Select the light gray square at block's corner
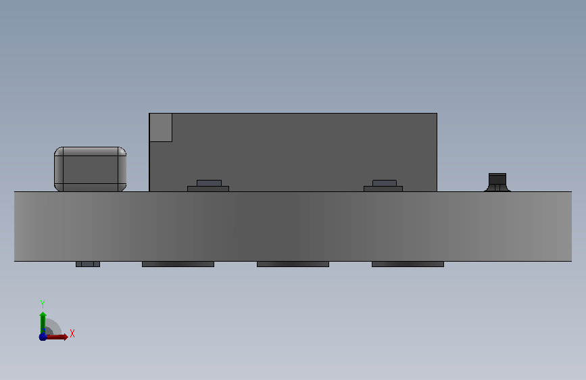Viewport: 586px width, 380px height. [x=161, y=128]
